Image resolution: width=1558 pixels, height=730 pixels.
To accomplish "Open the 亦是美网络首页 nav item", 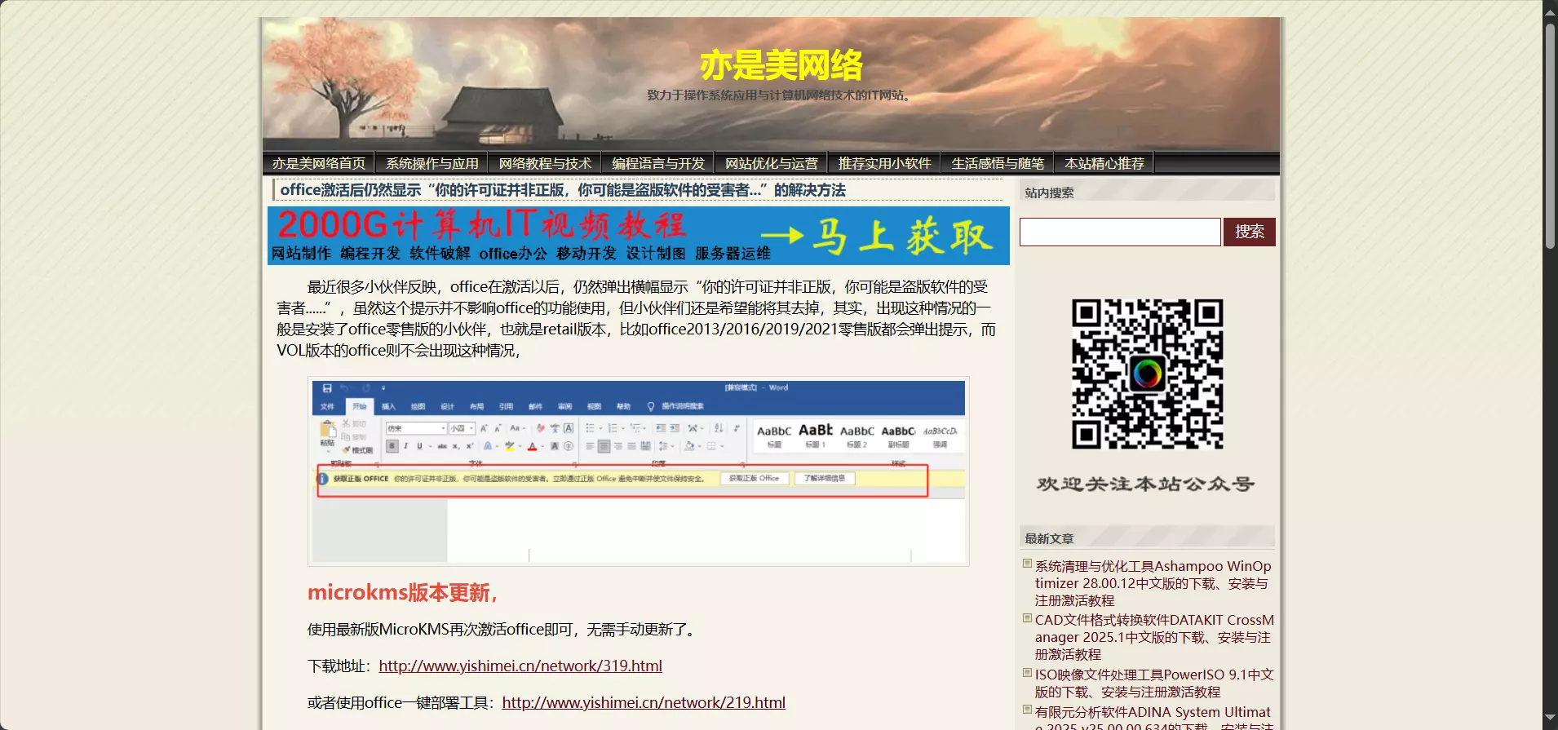I will click(319, 163).
